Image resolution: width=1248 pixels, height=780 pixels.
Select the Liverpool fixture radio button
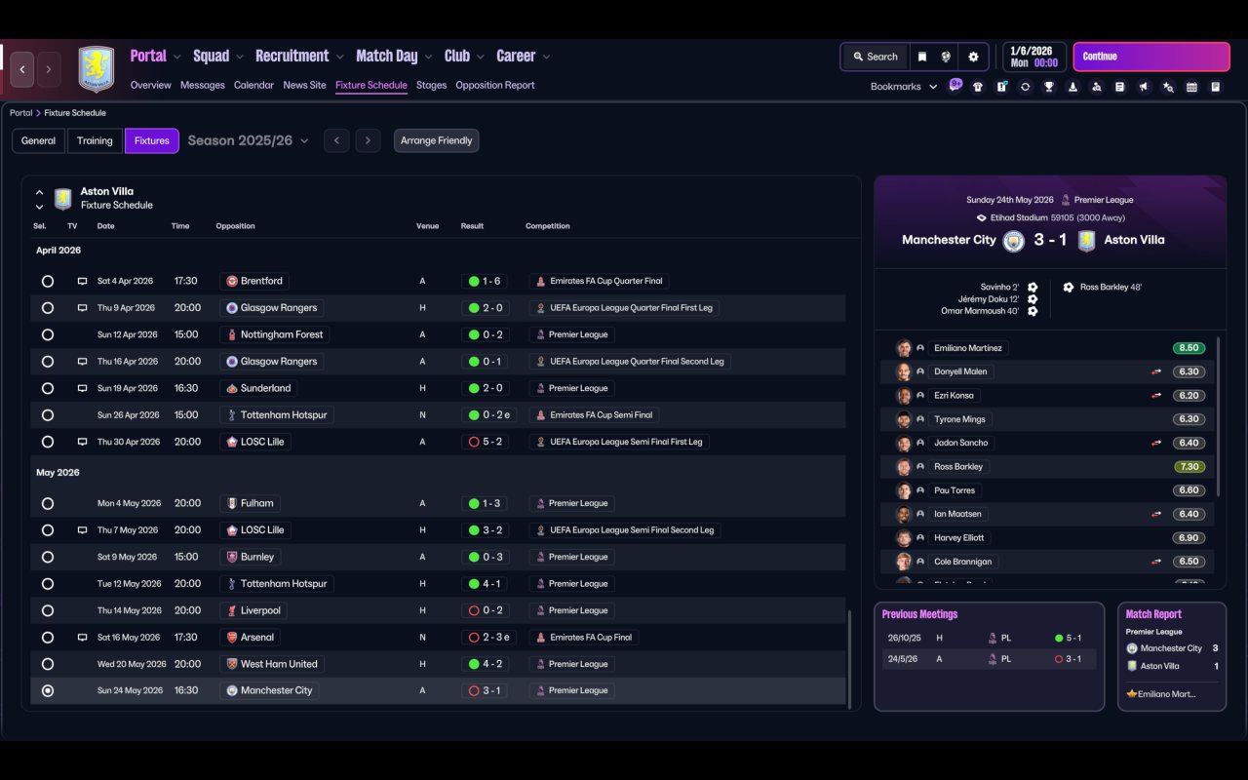coord(48,610)
